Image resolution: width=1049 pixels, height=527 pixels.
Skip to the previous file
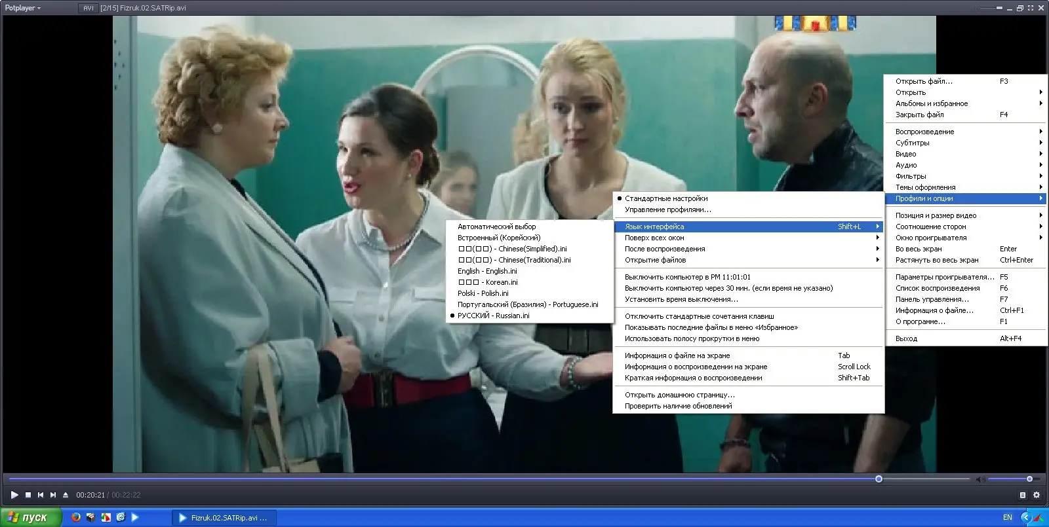[41, 495]
